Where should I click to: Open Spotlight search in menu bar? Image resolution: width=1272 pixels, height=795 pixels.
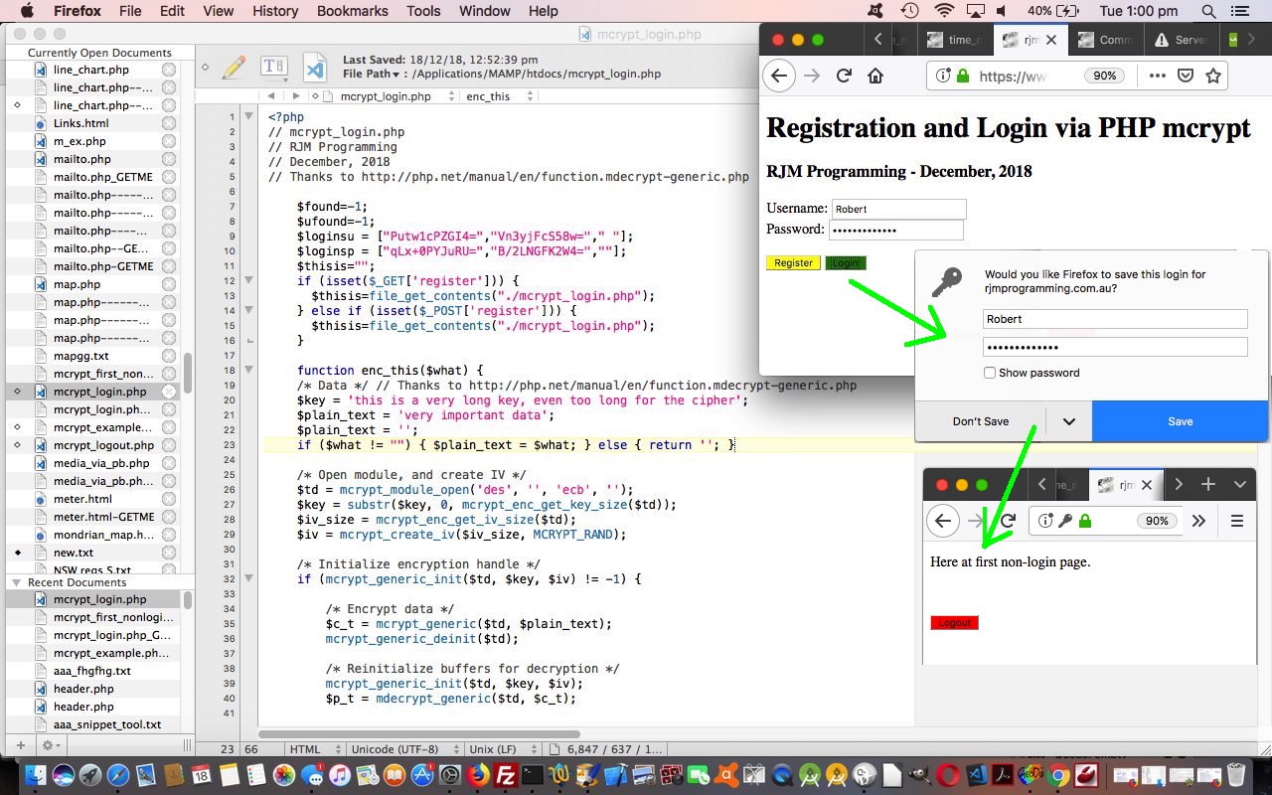click(1208, 11)
